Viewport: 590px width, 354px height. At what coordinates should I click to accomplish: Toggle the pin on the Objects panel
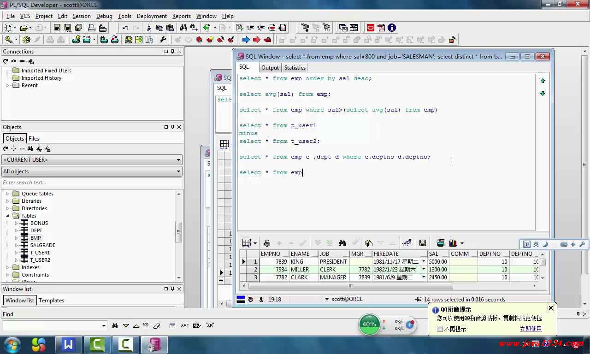tap(173, 127)
